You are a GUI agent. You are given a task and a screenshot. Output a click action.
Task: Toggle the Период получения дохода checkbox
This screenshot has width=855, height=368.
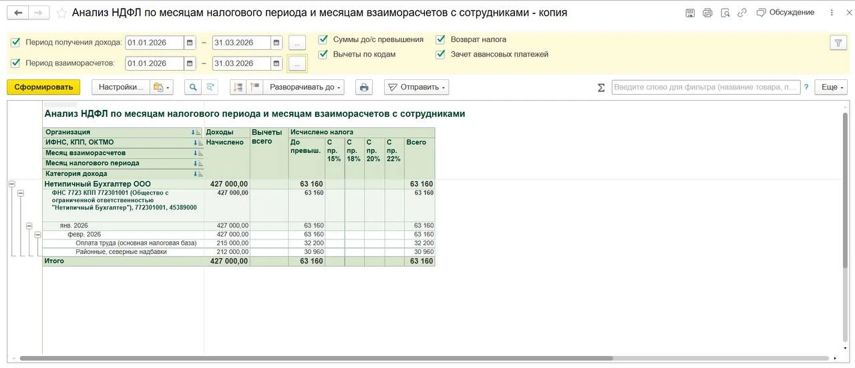click(x=16, y=43)
